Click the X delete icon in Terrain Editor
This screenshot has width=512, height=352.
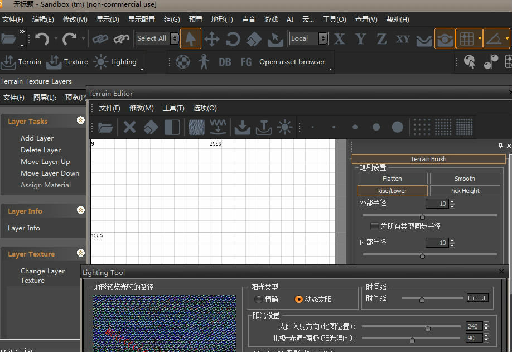pos(129,128)
